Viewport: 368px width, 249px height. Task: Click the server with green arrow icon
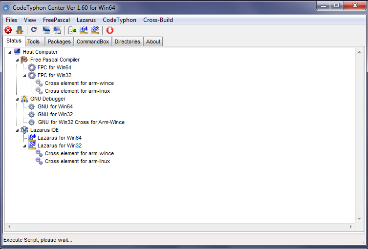[x=72, y=30]
